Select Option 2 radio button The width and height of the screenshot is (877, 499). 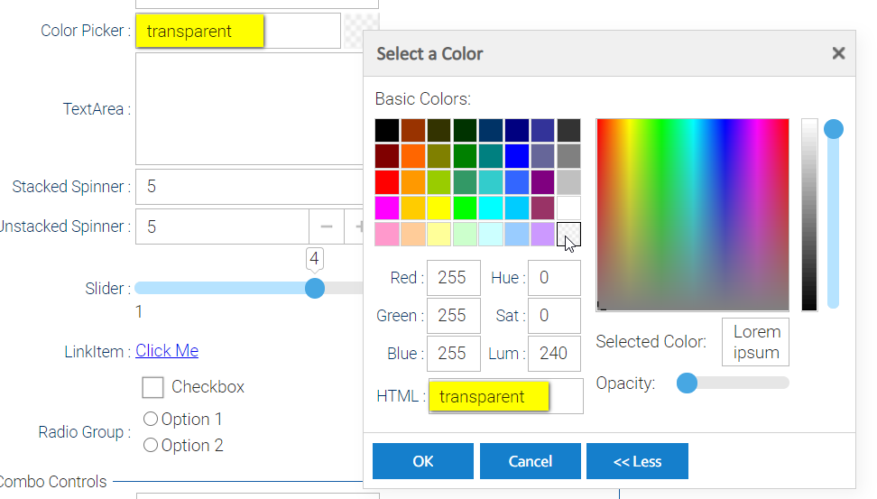tap(151, 446)
